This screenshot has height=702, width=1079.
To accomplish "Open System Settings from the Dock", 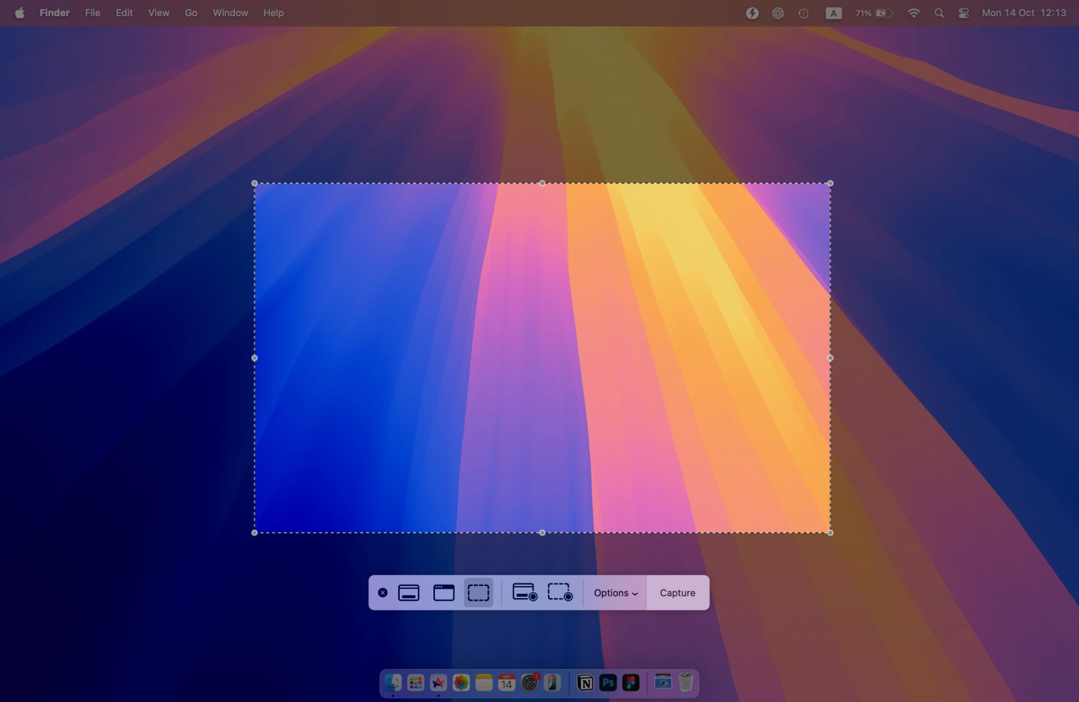I will [x=529, y=682].
